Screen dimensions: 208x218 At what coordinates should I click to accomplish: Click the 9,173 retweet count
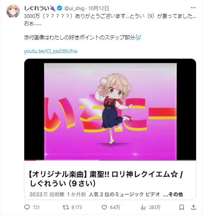coord(77,208)
